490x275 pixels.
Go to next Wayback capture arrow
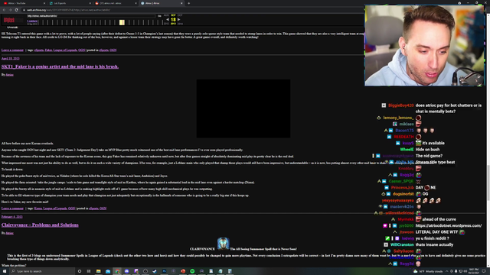178,20
